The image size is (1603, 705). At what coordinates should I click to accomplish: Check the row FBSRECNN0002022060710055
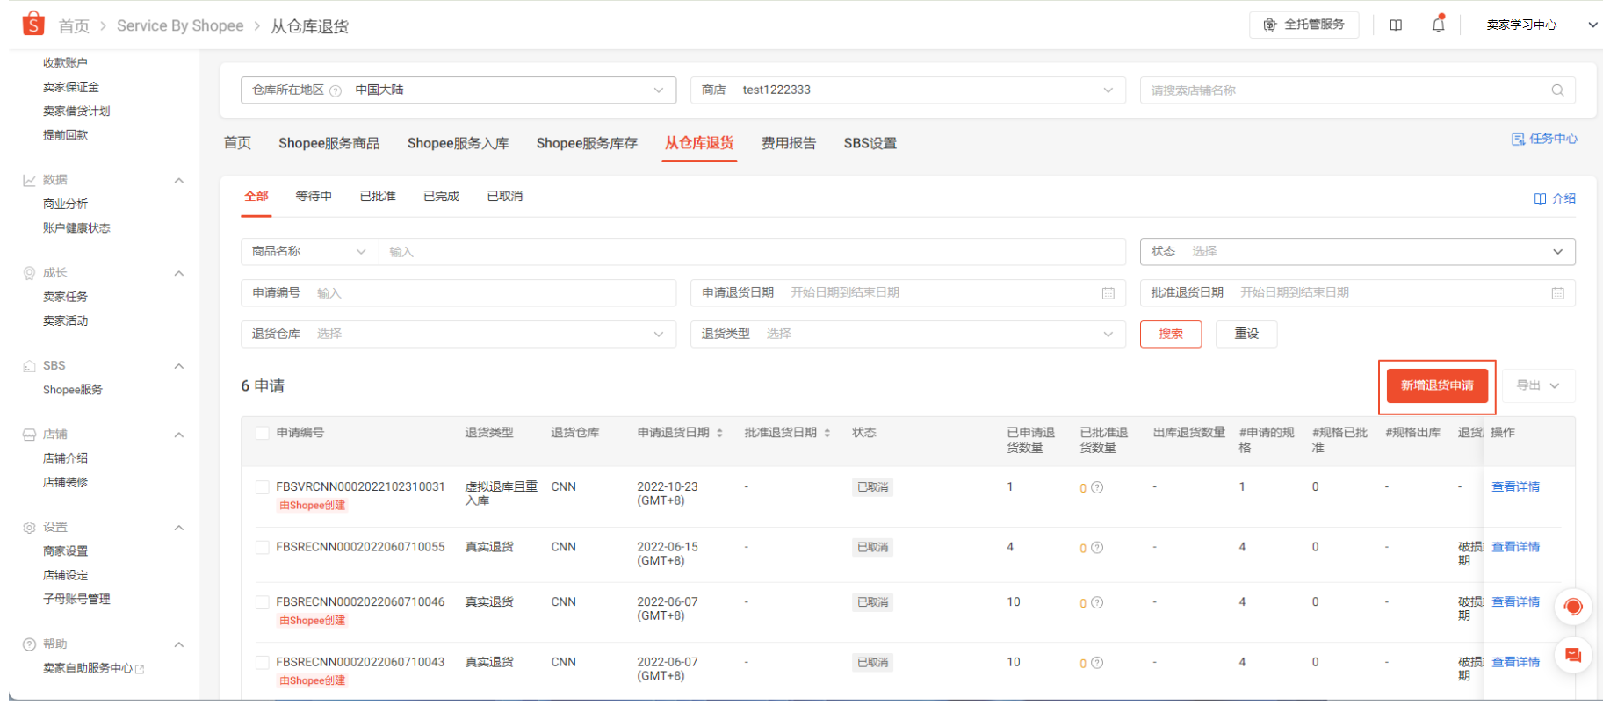[262, 548]
